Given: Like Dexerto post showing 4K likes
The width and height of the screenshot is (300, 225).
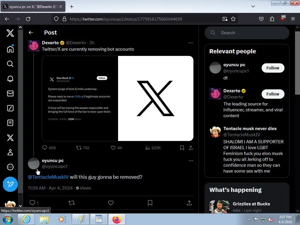Looking at the screenshot, I should (116, 148).
